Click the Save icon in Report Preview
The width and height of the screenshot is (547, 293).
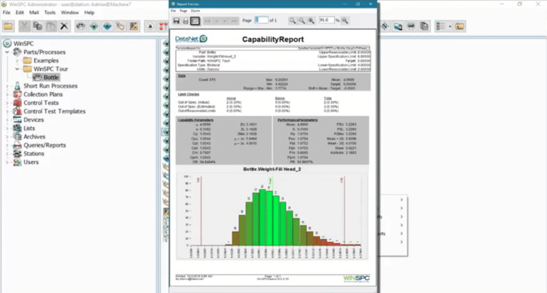(x=176, y=20)
